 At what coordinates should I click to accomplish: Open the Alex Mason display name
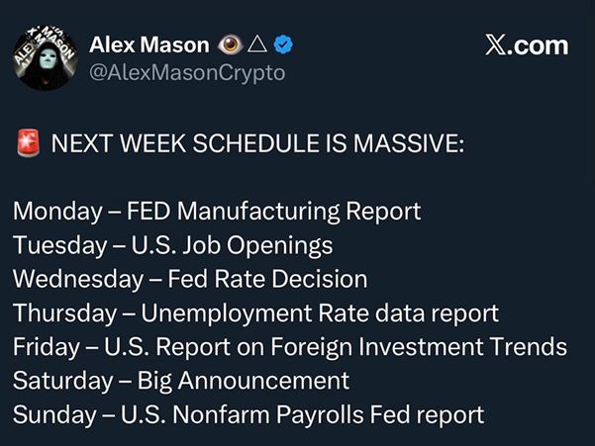click(x=149, y=45)
